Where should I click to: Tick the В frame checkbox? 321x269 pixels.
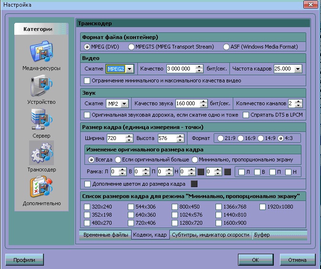click(257, 172)
